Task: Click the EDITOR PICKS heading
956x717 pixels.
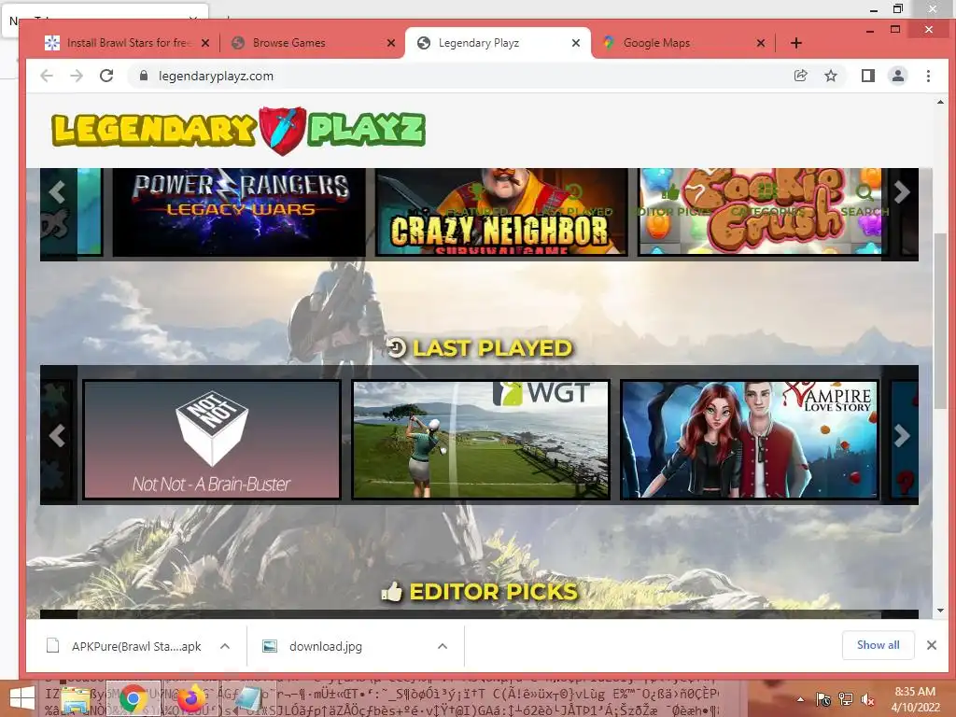Action: 493,591
